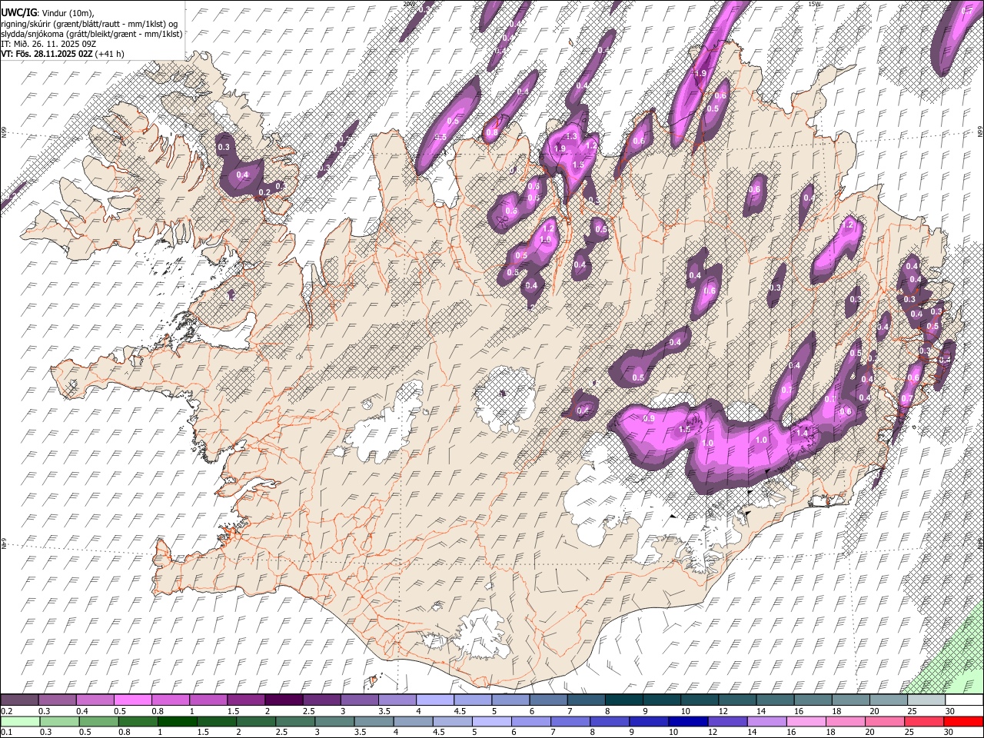984x738 pixels.
Task: Click the bright red lower-row swatch at 30
Action: coord(963,722)
